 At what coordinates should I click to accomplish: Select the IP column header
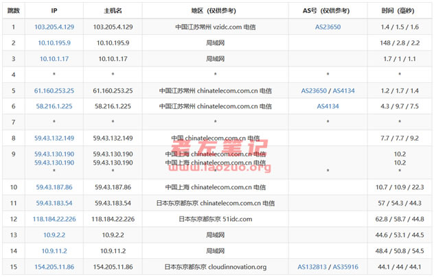pos(54,11)
